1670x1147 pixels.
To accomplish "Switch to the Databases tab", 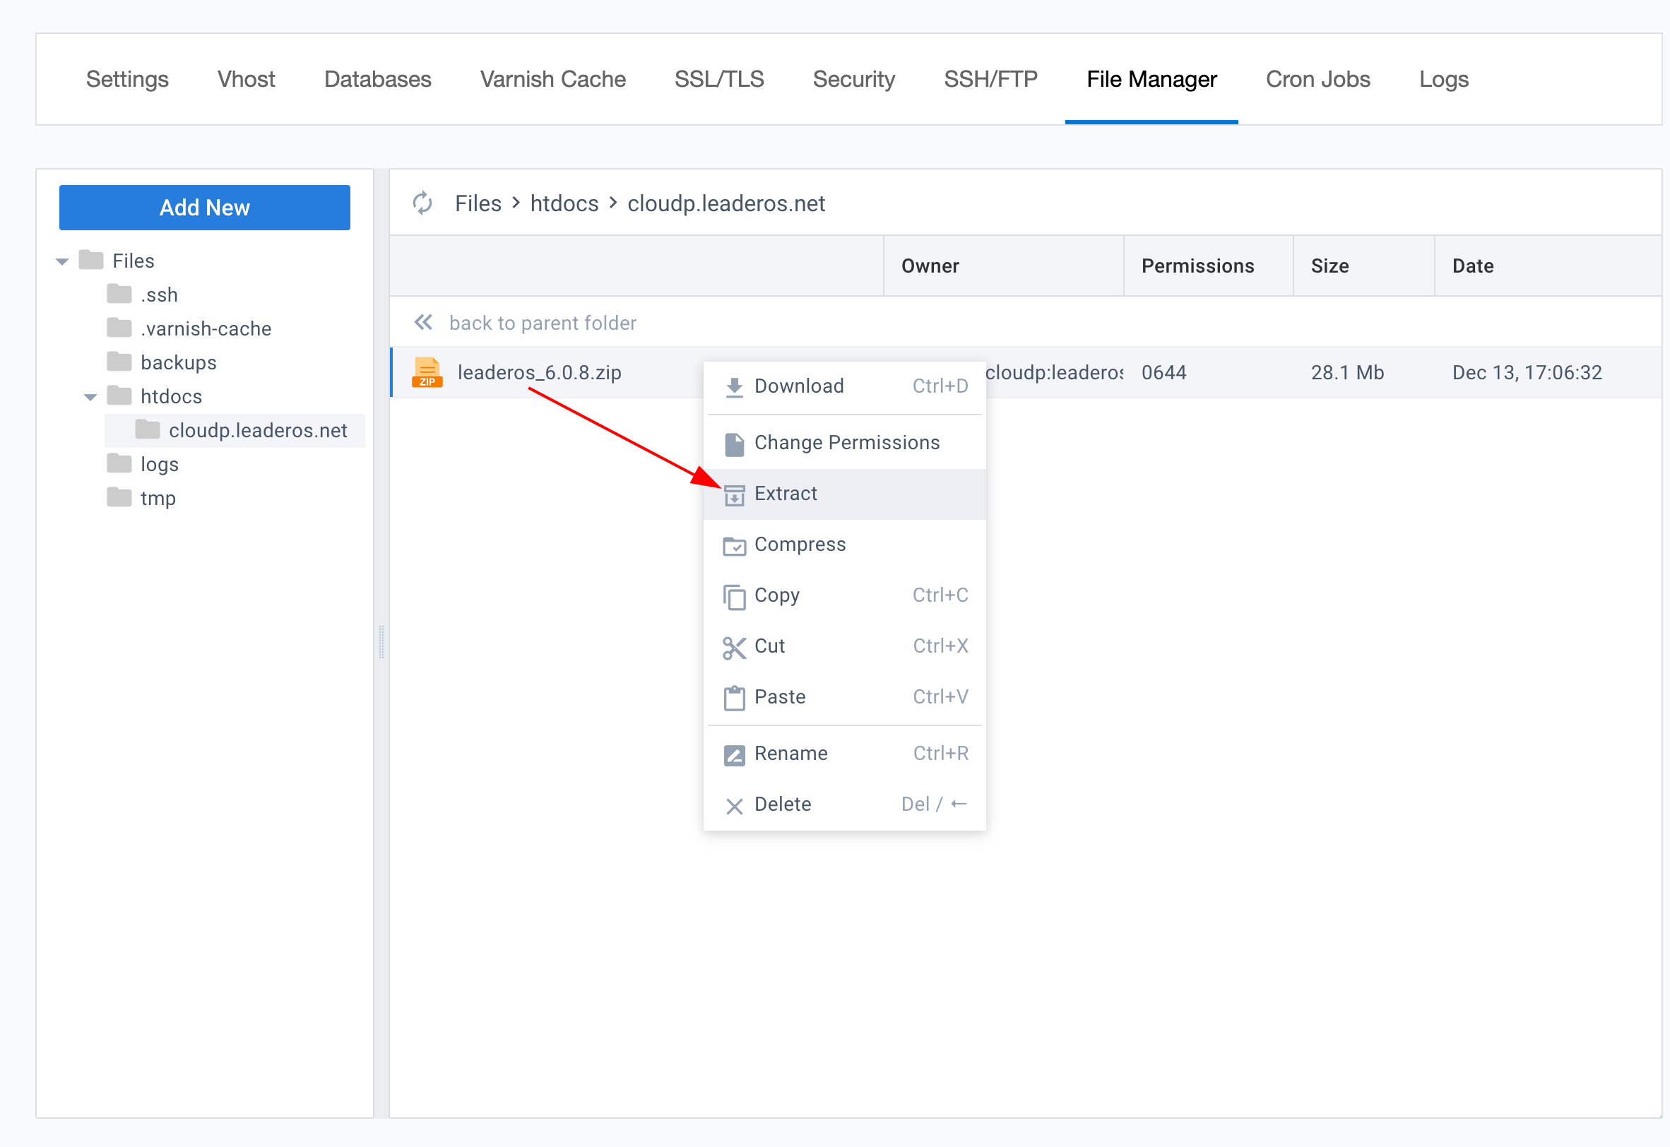I will (377, 79).
